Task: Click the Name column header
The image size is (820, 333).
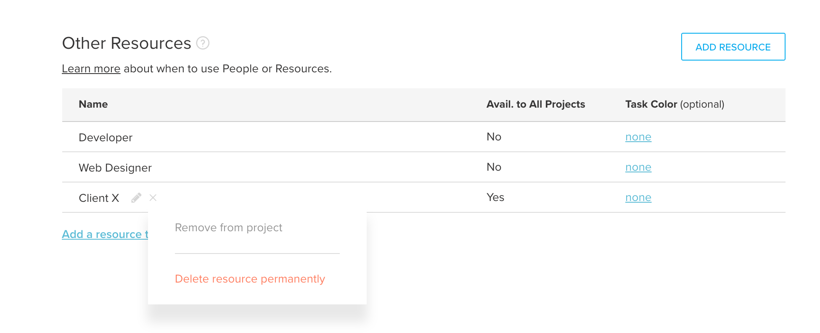Action: pyautogui.click(x=93, y=104)
